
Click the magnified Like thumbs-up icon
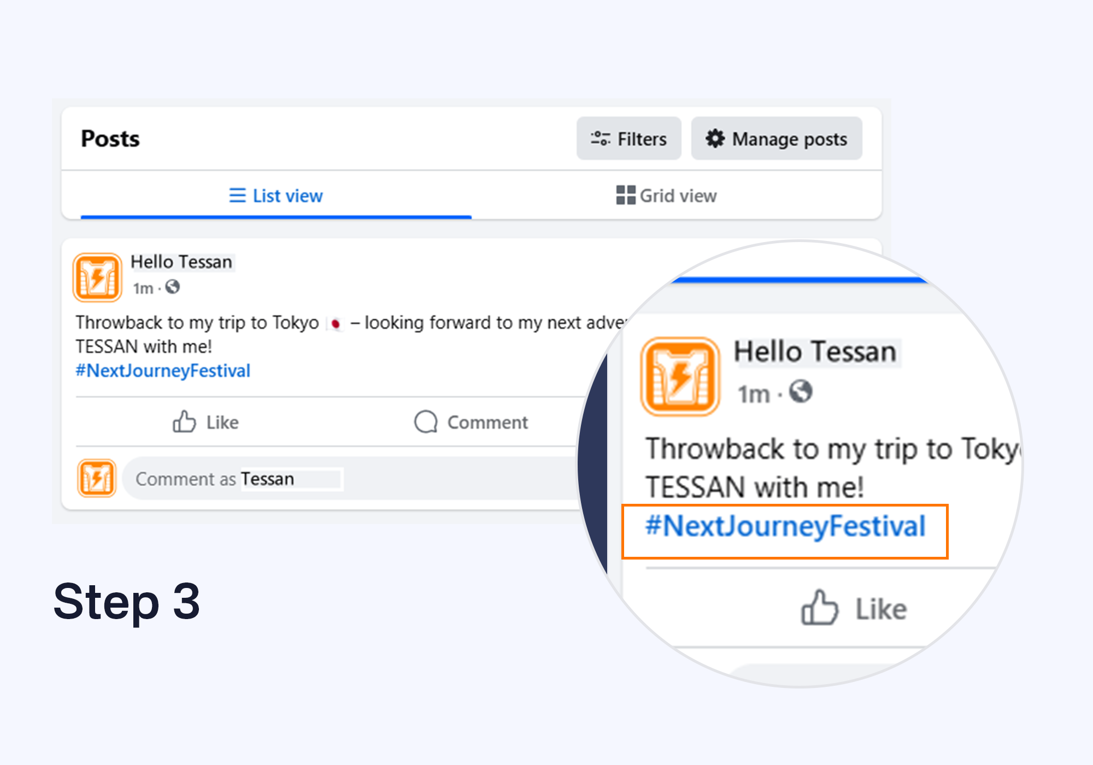(819, 608)
